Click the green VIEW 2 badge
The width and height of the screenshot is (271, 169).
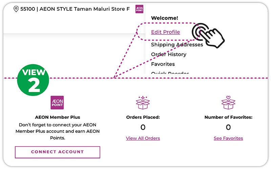(34, 81)
